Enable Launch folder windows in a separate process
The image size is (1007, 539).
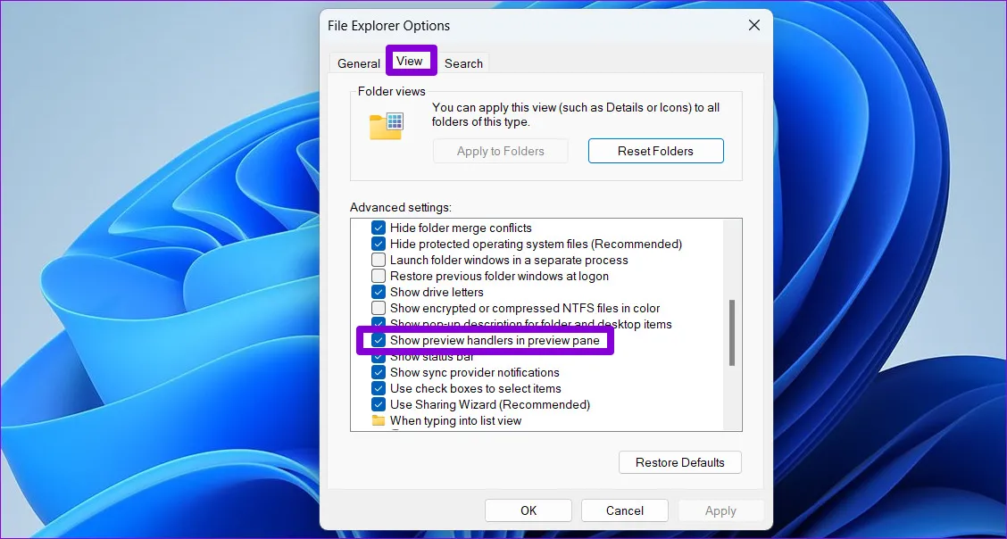click(x=378, y=260)
